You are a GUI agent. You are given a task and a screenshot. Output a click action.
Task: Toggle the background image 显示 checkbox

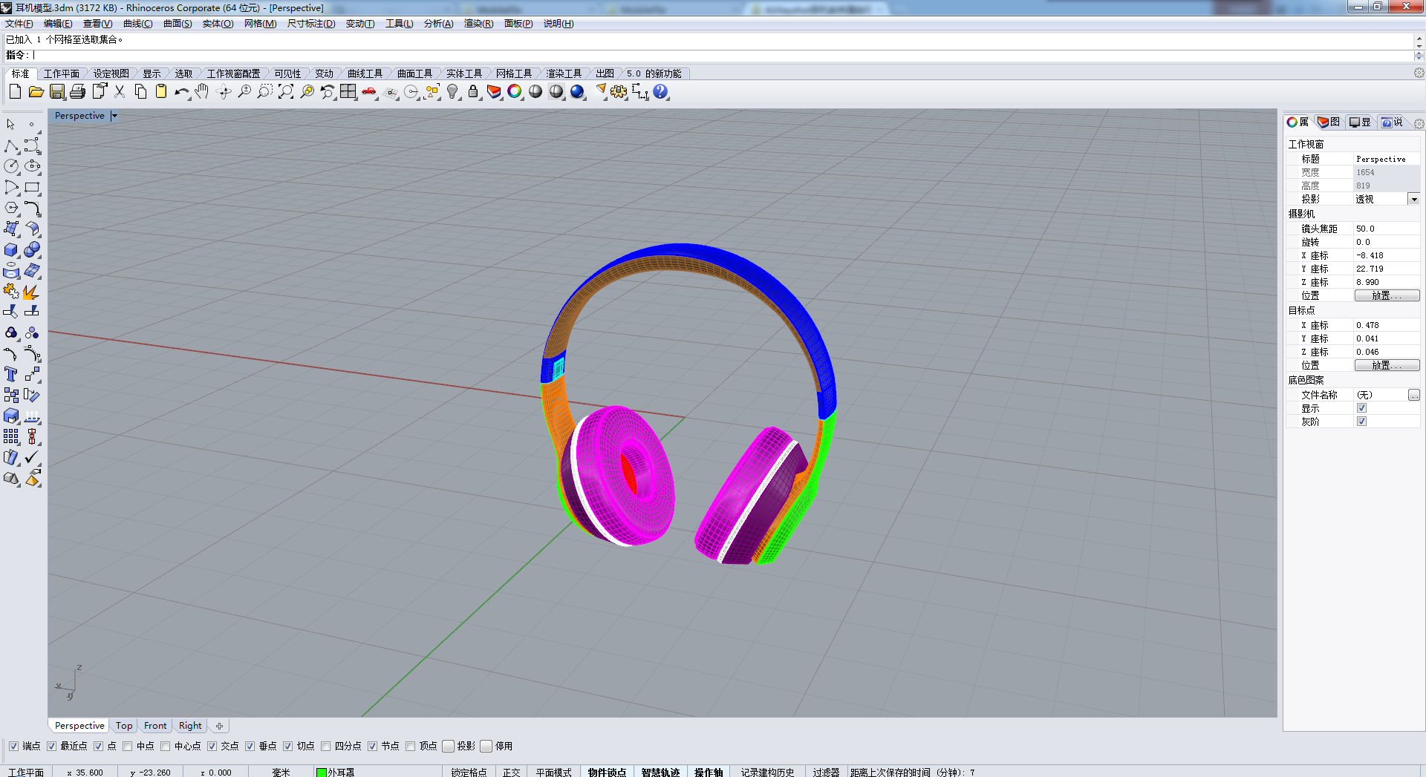click(1361, 408)
